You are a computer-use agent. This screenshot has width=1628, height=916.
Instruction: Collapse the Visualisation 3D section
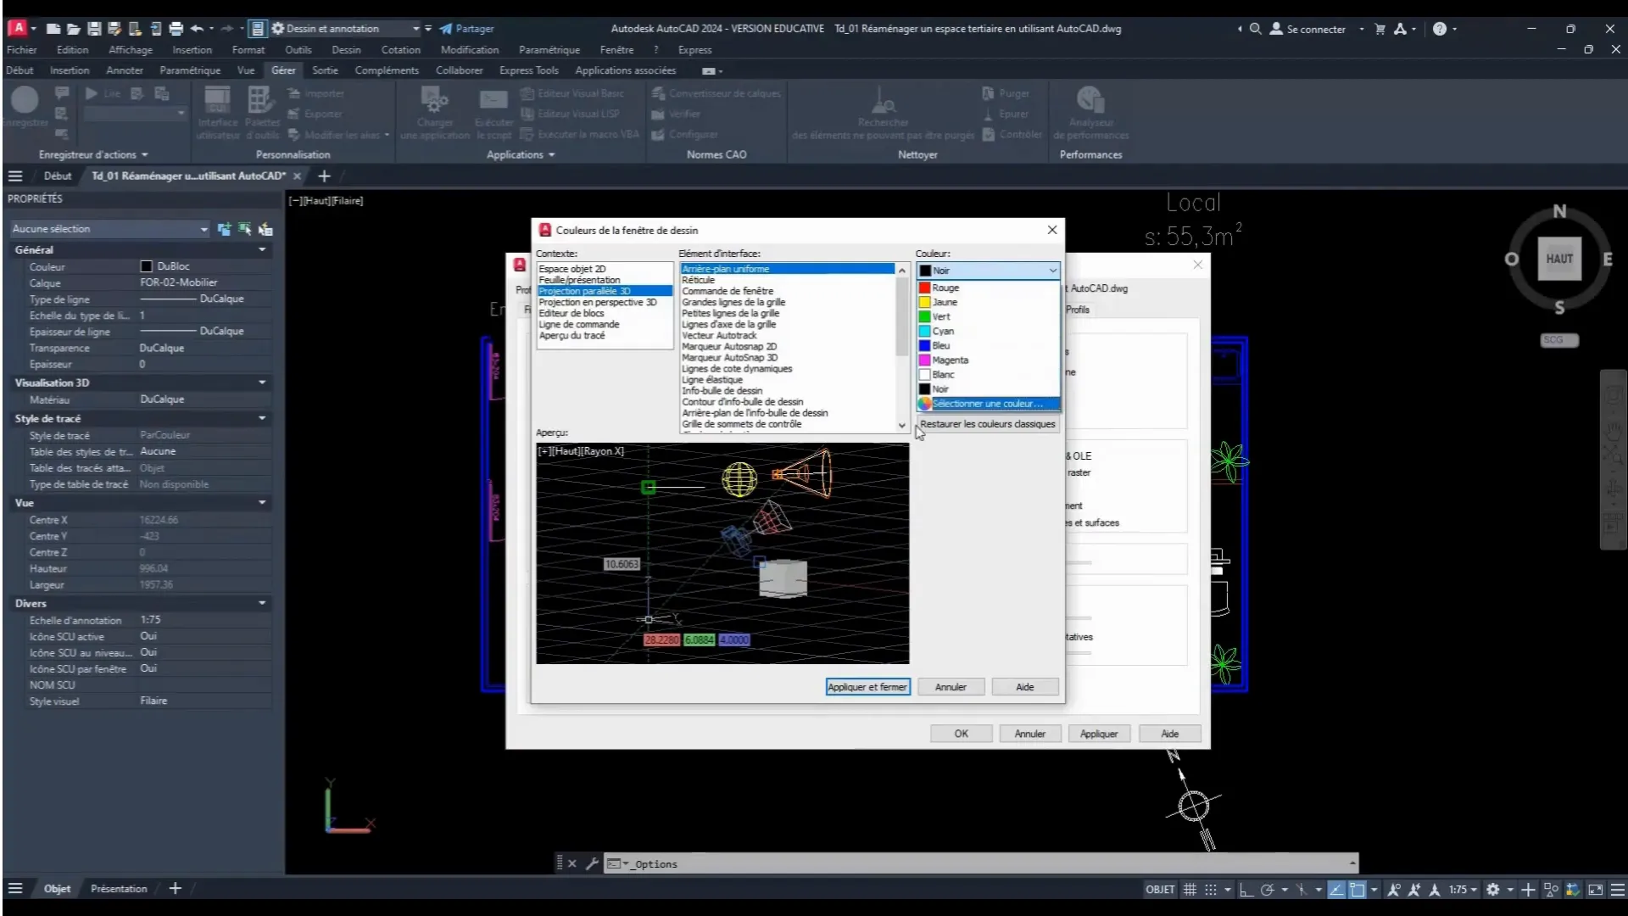[x=262, y=383]
